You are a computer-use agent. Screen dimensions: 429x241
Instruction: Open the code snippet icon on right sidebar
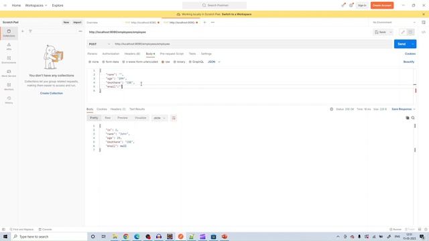tap(424, 32)
